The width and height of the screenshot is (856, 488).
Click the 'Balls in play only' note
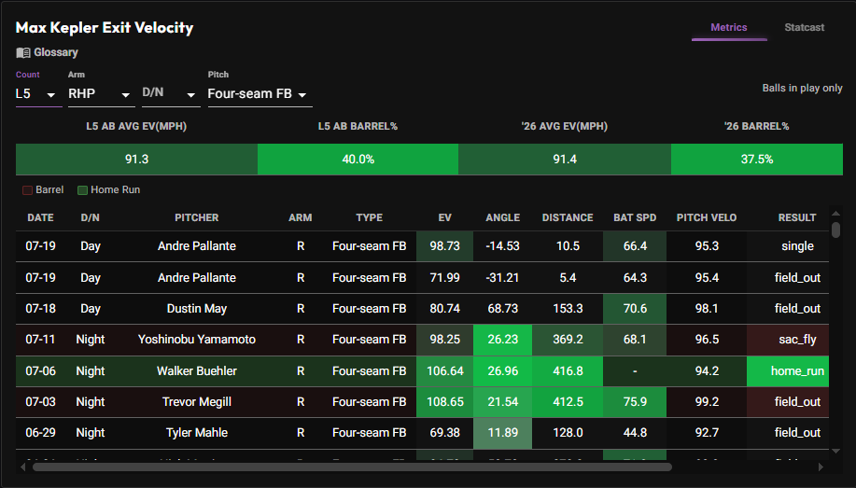coord(802,88)
